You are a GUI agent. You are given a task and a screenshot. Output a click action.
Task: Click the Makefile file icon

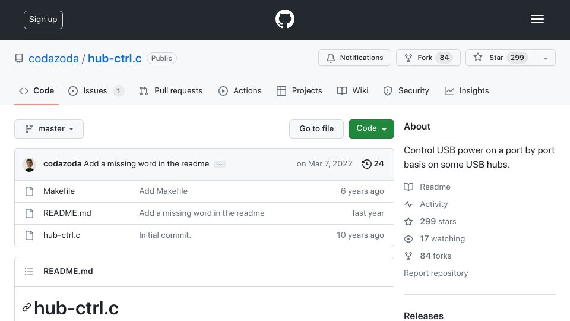click(x=30, y=191)
